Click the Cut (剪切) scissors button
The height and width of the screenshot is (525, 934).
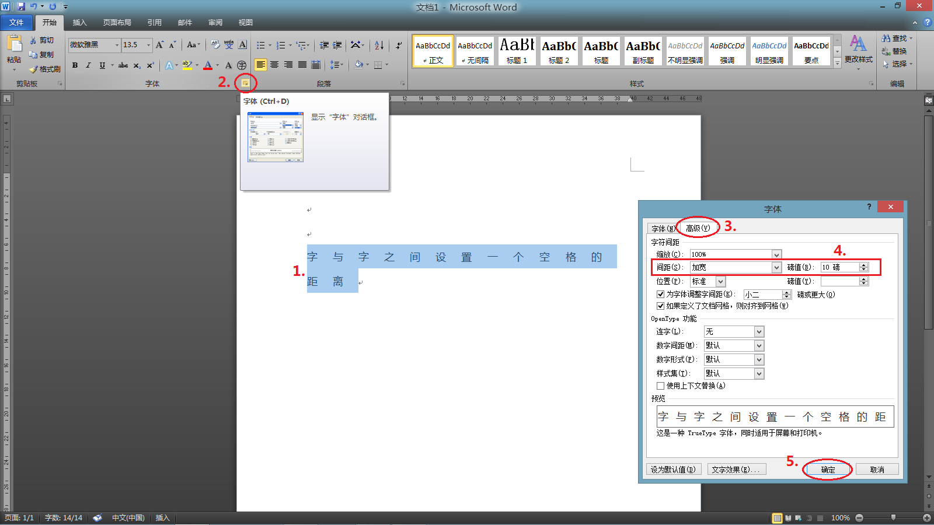click(42, 40)
